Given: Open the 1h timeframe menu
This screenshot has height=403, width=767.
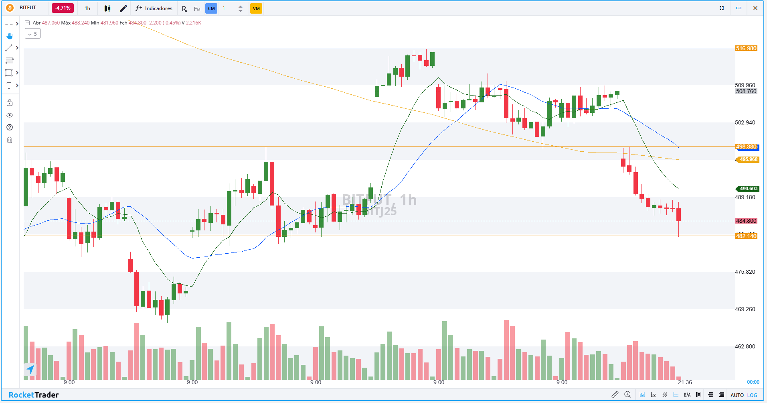Looking at the screenshot, I should point(87,8).
